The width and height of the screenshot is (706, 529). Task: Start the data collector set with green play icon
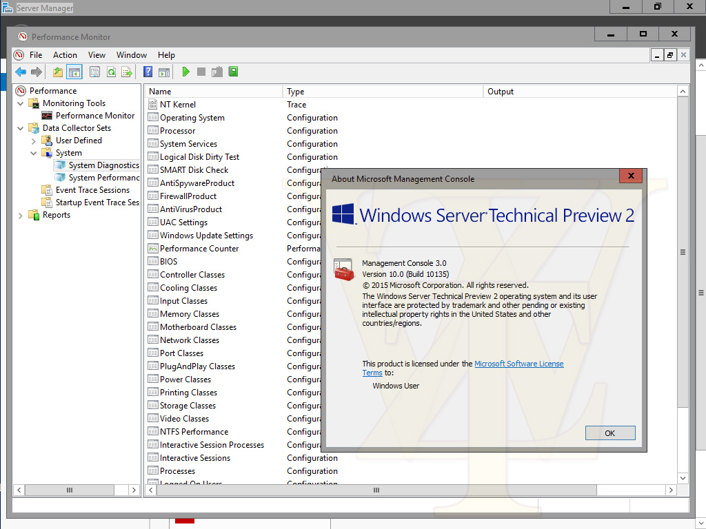click(185, 71)
